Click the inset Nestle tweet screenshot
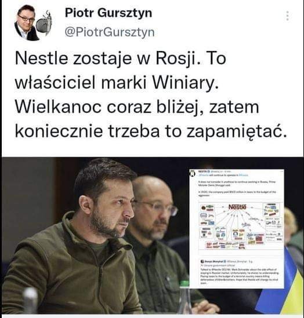Image resolution: width=304 pixels, height=318 pixels. pyautogui.click(x=237, y=229)
